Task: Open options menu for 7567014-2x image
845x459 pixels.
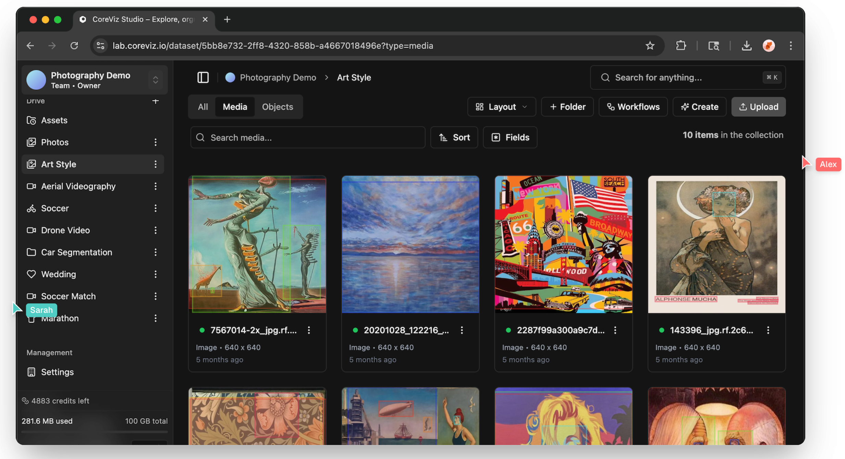Action: pos(309,330)
